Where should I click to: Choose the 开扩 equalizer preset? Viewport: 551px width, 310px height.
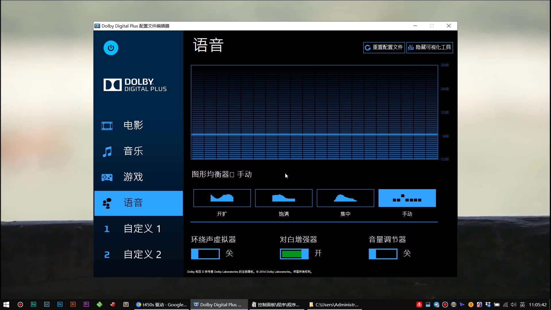tap(222, 198)
